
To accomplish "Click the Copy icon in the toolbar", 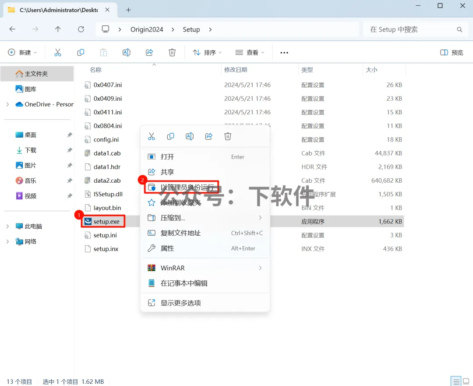I will click(x=81, y=53).
